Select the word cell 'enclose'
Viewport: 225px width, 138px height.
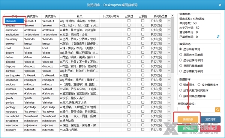(x=14, y=84)
